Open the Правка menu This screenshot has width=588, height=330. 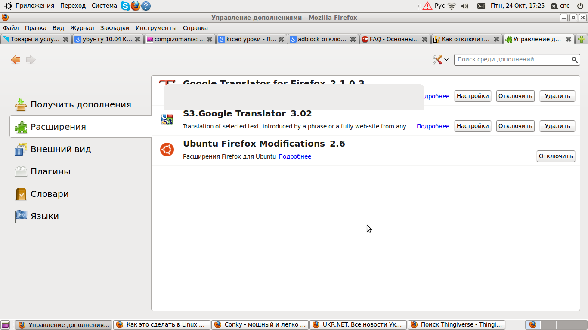(36, 28)
